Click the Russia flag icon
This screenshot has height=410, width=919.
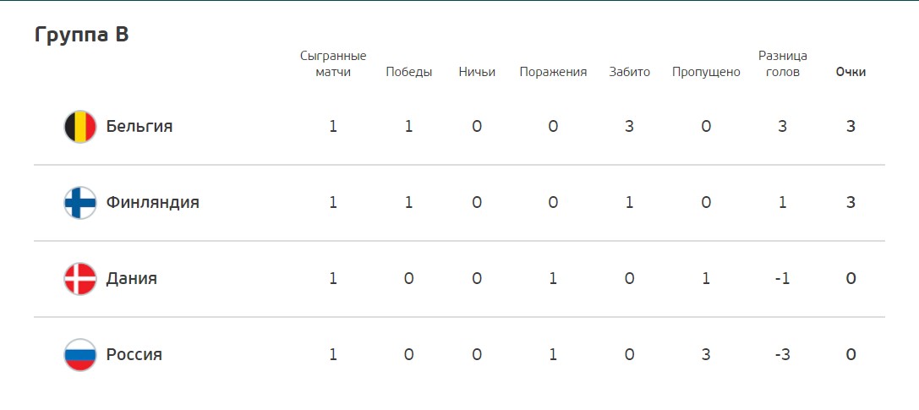point(79,355)
